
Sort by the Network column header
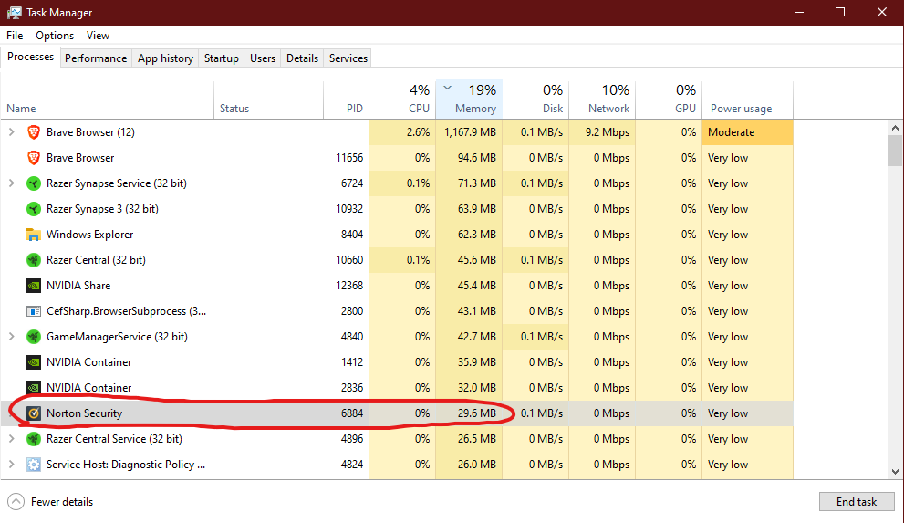[602, 100]
